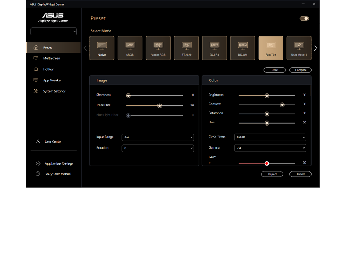345x278 pixels.
Task: Open the Input Range dropdown
Action: click(157, 137)
